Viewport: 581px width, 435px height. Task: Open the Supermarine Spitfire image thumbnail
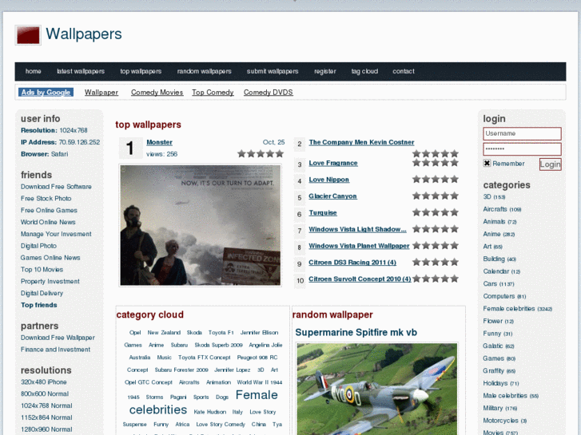(x=377, y=389)
